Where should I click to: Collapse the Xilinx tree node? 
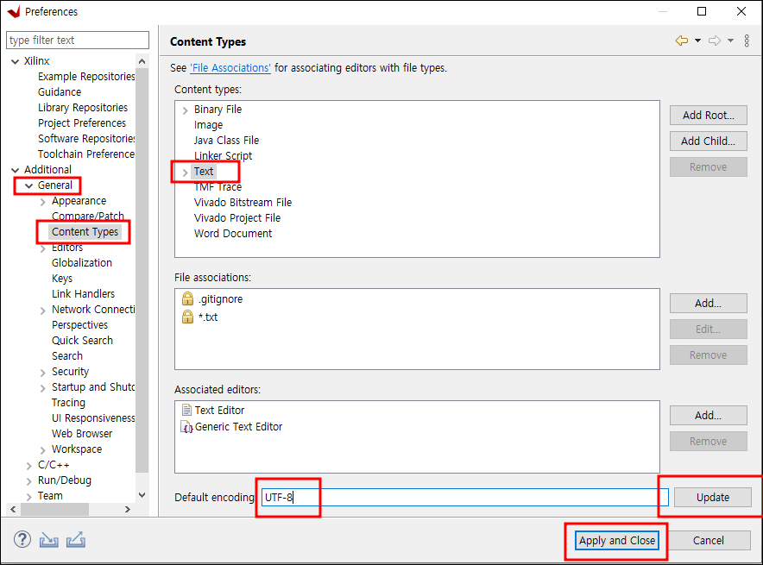pos(15,61)
